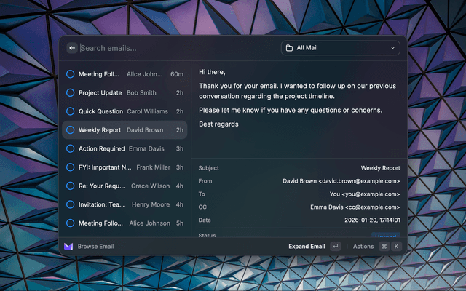Open the All Mail folder dropdown

[x=340, y=48]
